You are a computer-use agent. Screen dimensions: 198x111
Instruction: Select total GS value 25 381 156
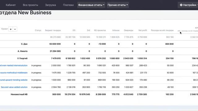(x=70, y=37)
